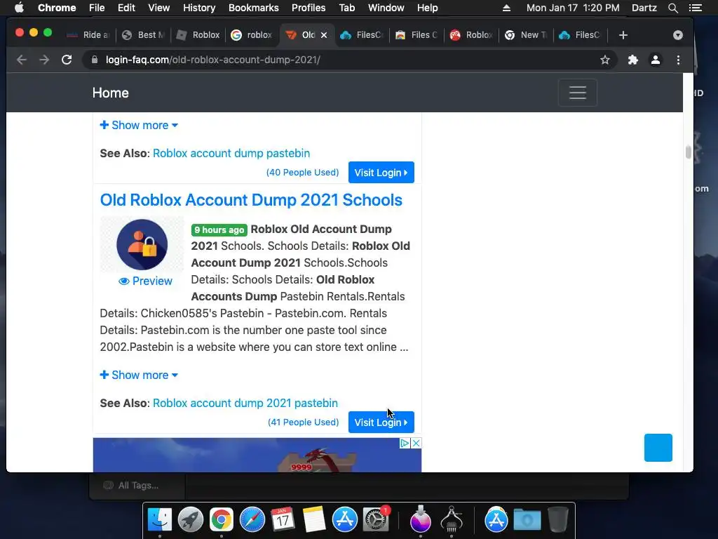Click the eject icon in menu bar

(x=506, y=8)
